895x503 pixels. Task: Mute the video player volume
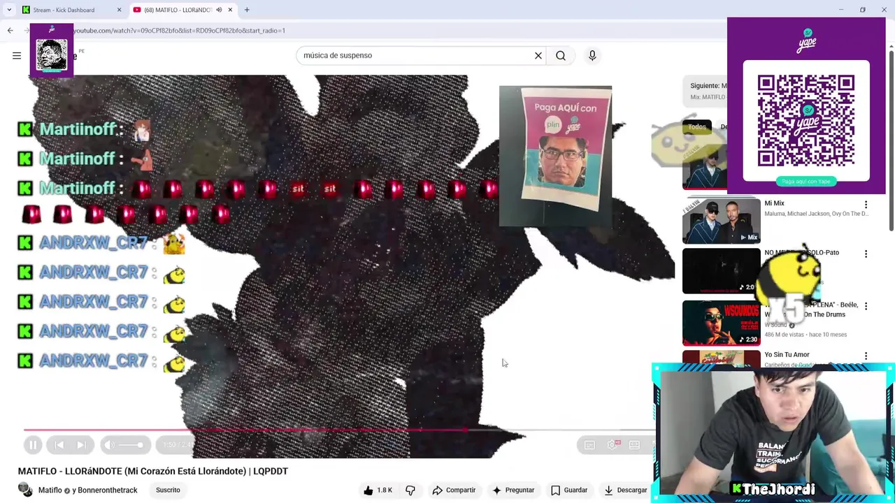[109, 445]
